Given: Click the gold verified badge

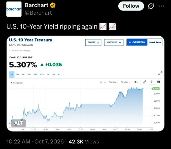Looking at the screenshot, I should pos(53,5).
